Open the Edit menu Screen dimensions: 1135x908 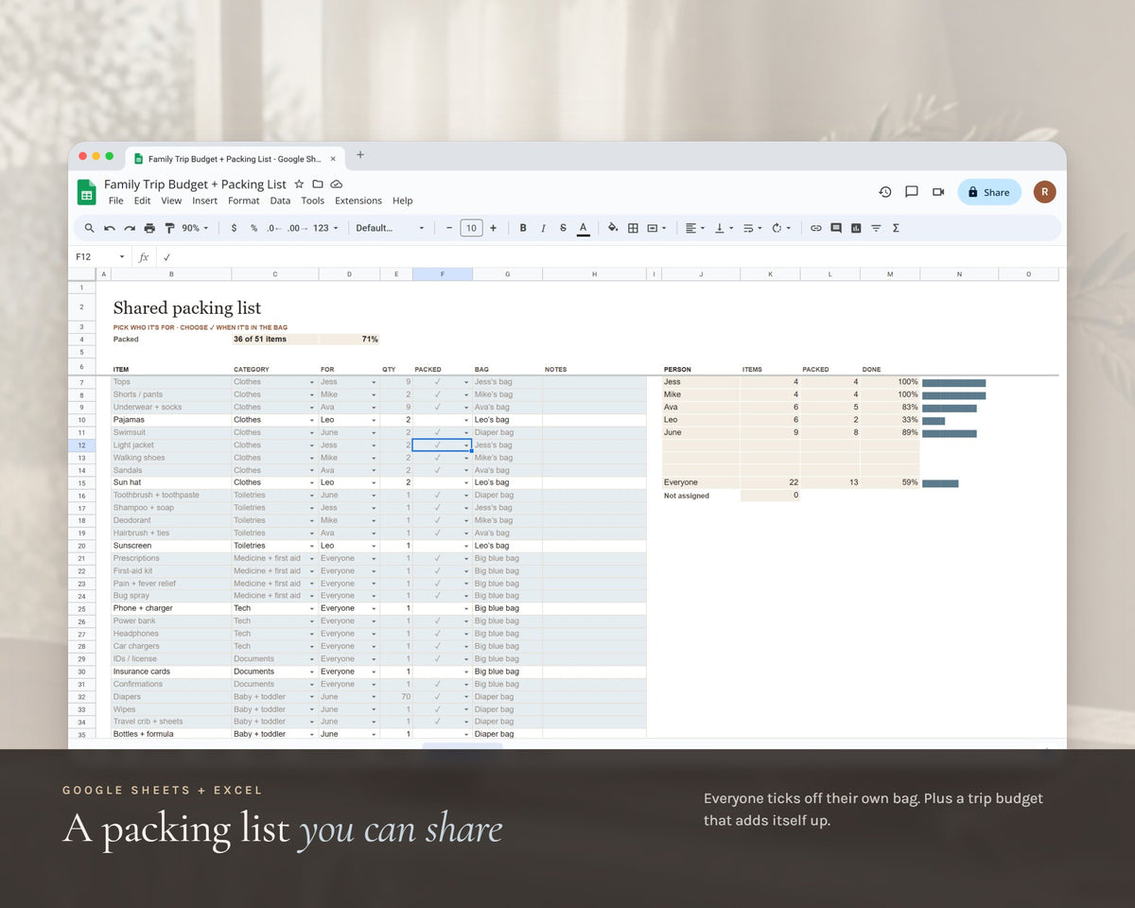coord(142,201)
